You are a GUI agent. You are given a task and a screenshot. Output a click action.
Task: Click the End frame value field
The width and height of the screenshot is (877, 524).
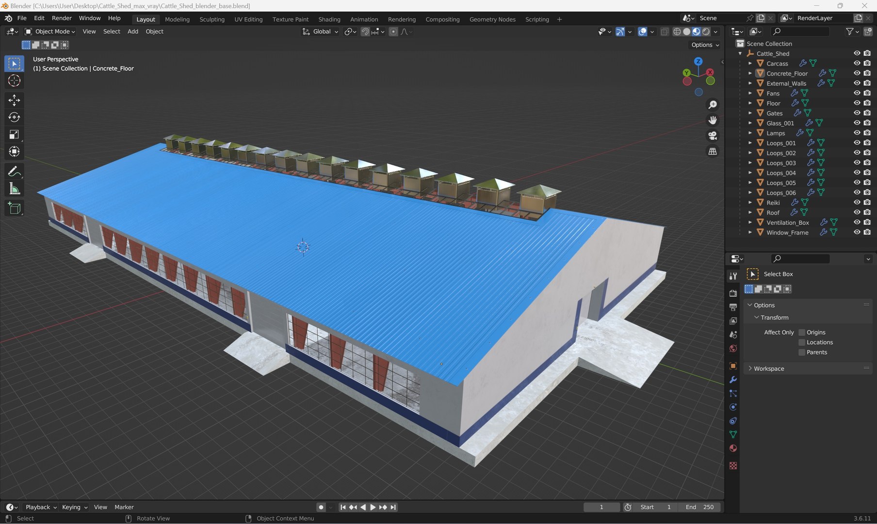coord(699,507)
